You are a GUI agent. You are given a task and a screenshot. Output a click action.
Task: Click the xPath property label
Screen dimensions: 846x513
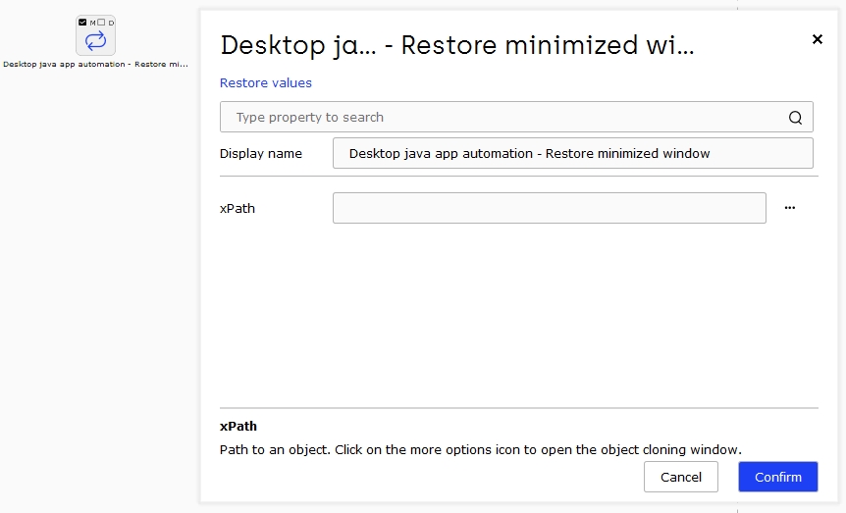tap(238, 208)
